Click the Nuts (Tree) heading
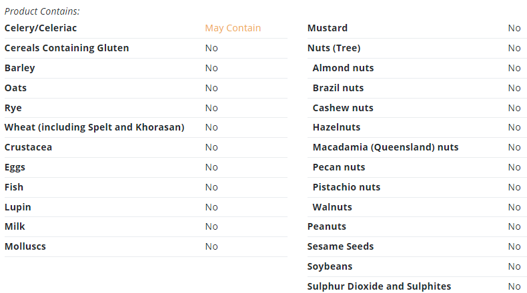 pos(334,48)
